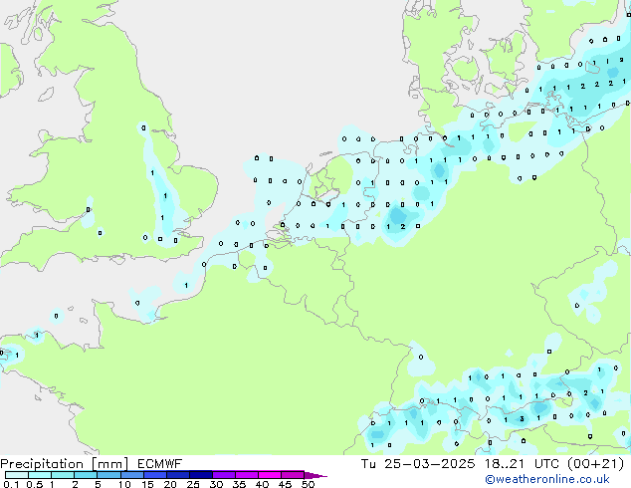This screenshot has height=488, width=631.
Task: Pick the 0.1–0.5 mm legend color swatch
Action: pyautogui.click(x=17, y=475)
